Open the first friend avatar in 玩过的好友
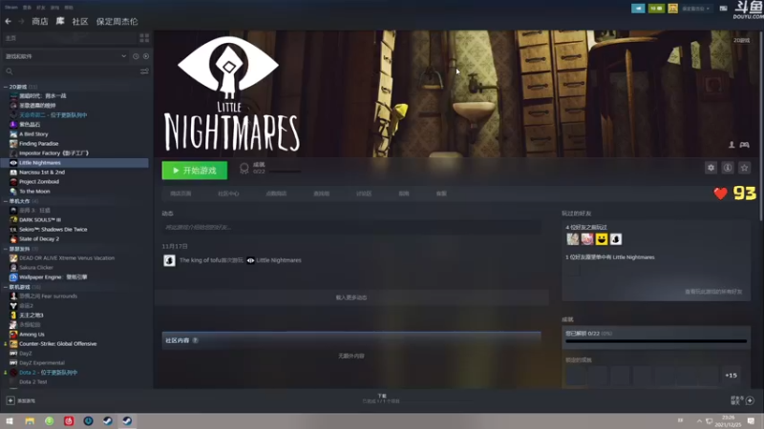The width and height of the screenshot is (764, 429). (x=572, y=239)
